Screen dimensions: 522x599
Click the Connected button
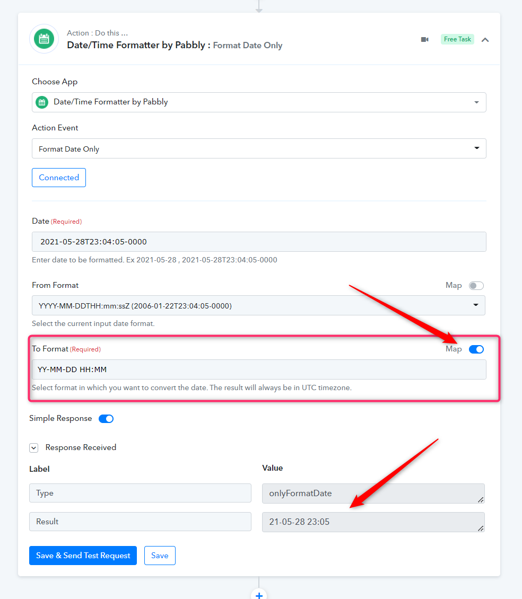tap(59, 178)
